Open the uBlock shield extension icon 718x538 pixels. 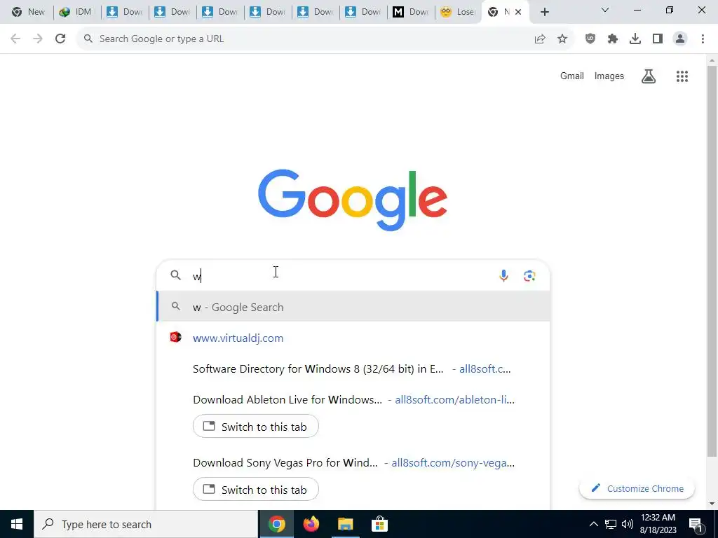(590, 39)
